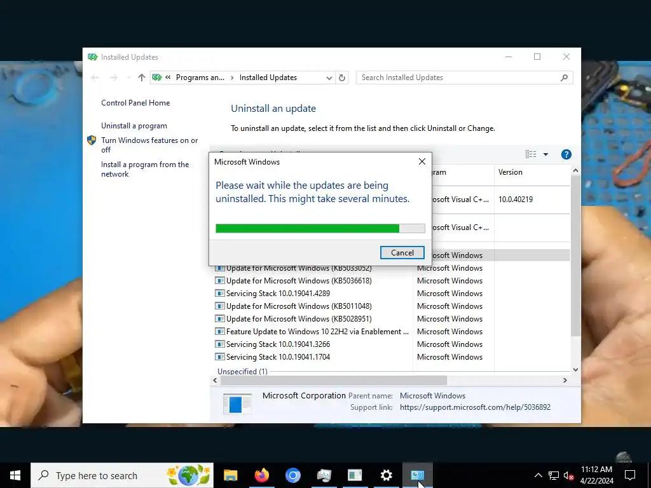Close the Microsoft Windows progress dialog
The image size is (651, 488).
click(422, 161)
